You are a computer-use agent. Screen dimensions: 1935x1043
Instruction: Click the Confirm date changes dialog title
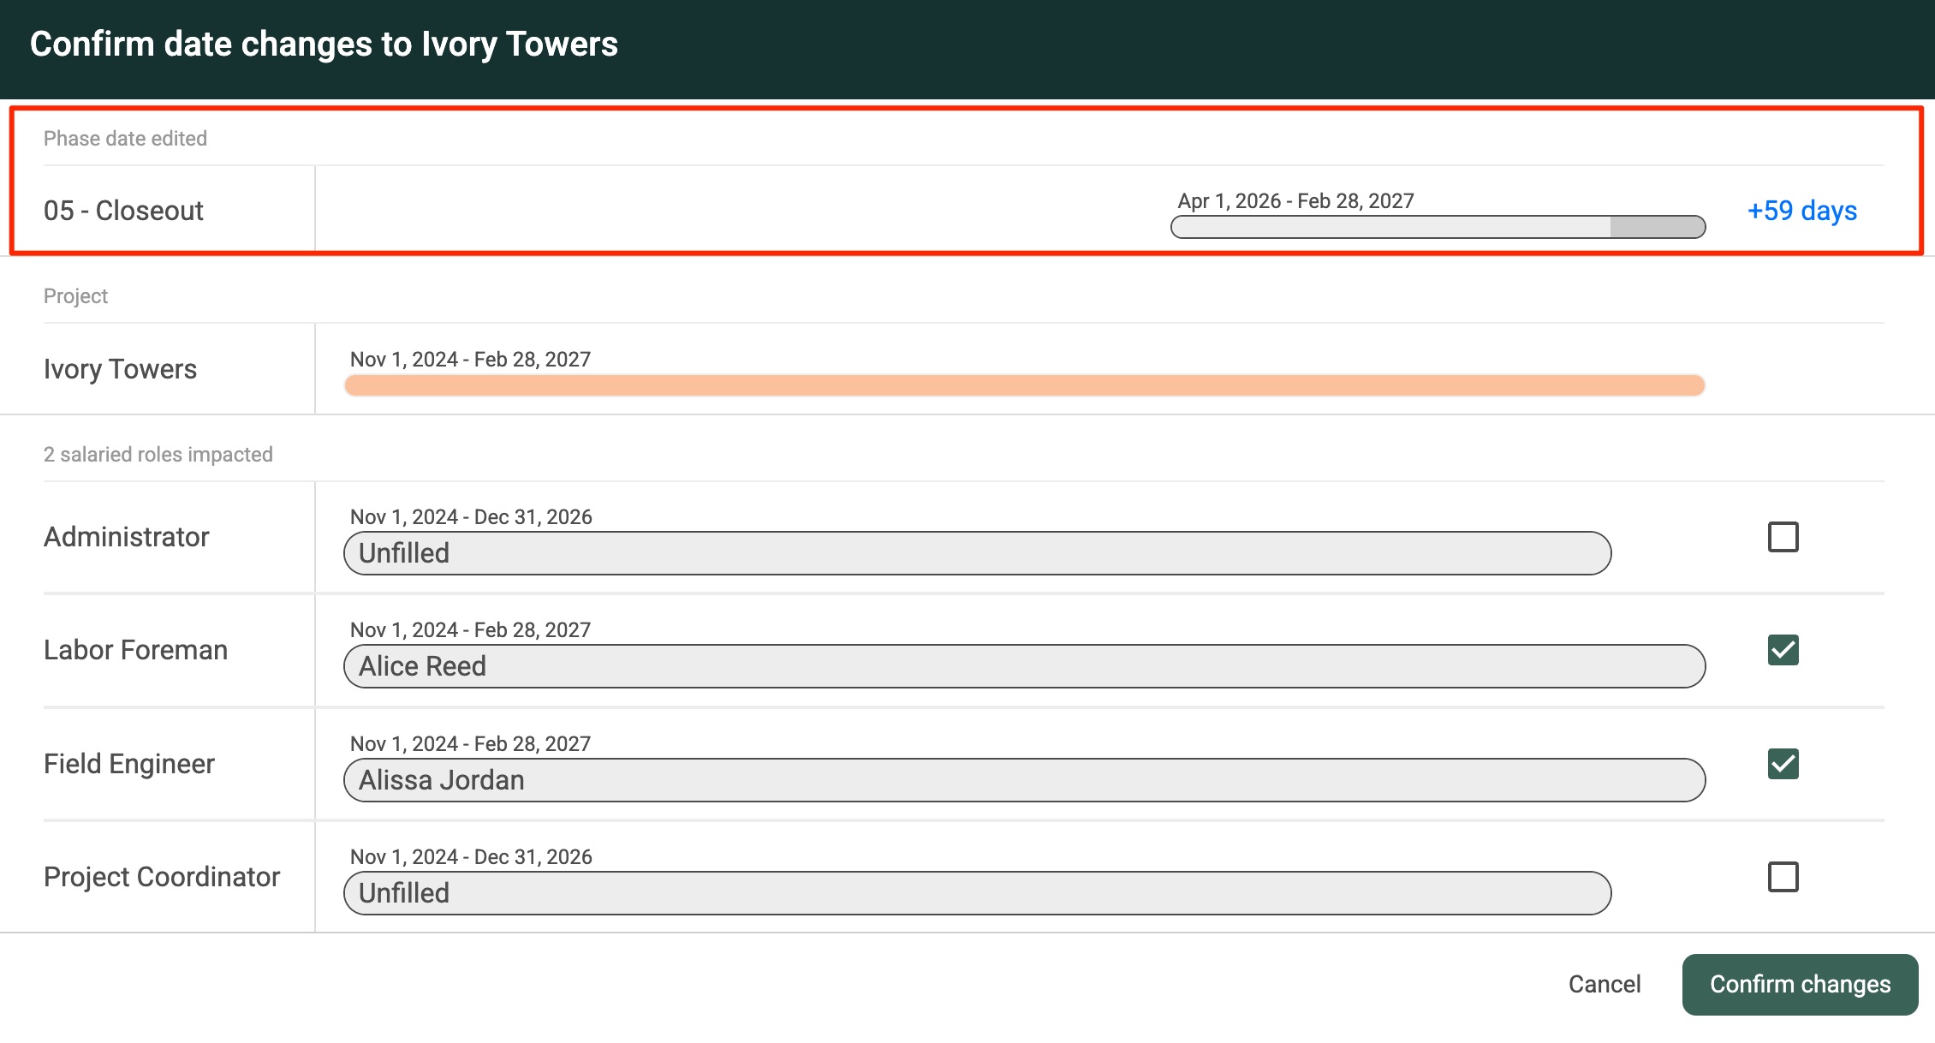[x=324, y=45]
